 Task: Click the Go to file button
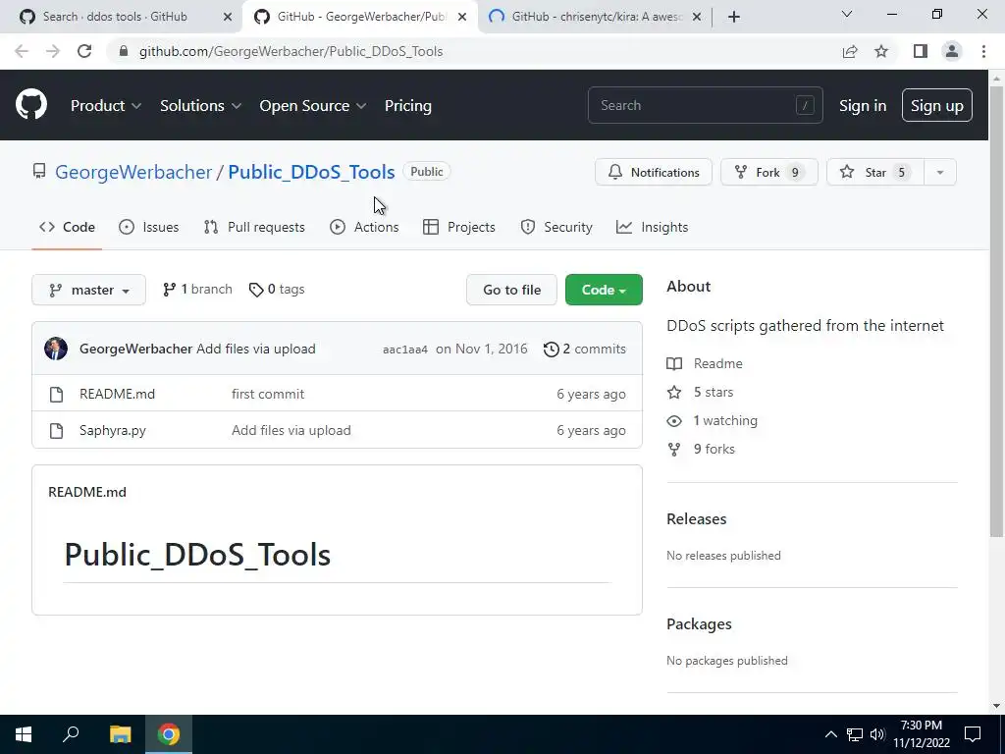pos(511,290)
